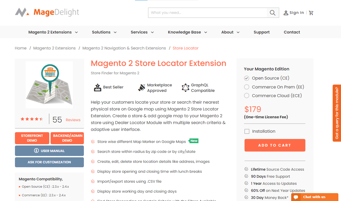
Task: Open the Storefront Demo
Action: pyautogui.click(x=32, y=138)
